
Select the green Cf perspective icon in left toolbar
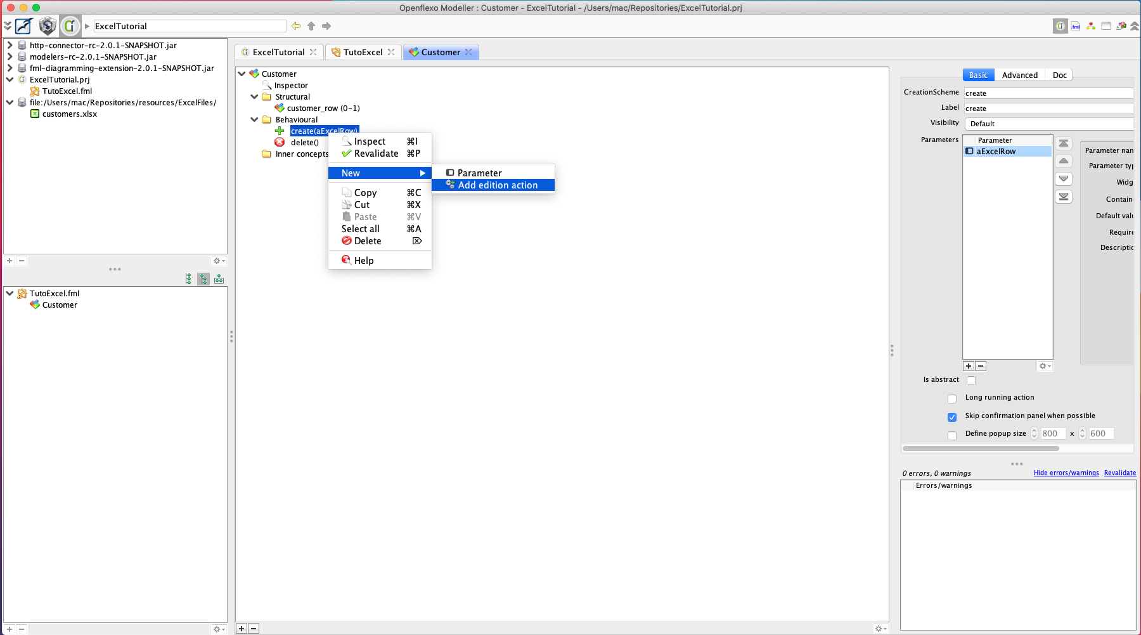(70, 26)
